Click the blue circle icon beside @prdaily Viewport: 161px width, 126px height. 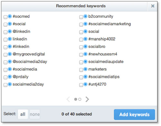point(10,77)
